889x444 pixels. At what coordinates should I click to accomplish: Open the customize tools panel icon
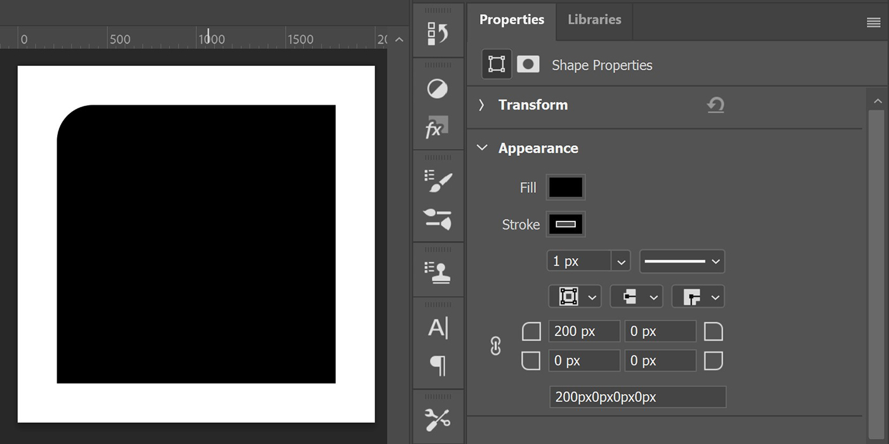pyautogui.click(x=438, y=418)
